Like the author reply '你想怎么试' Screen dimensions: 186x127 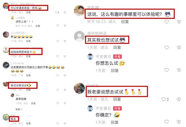coord(166,70)
